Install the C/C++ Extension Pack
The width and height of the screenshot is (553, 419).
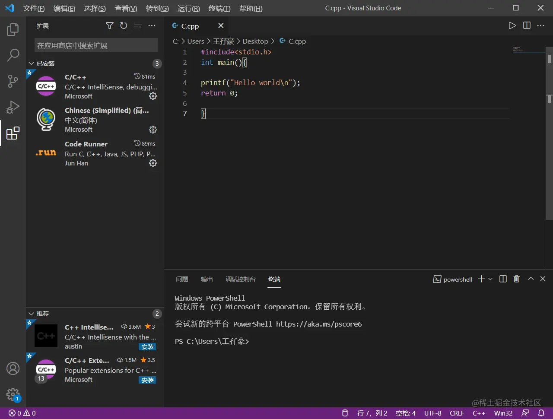pos(147,380)
